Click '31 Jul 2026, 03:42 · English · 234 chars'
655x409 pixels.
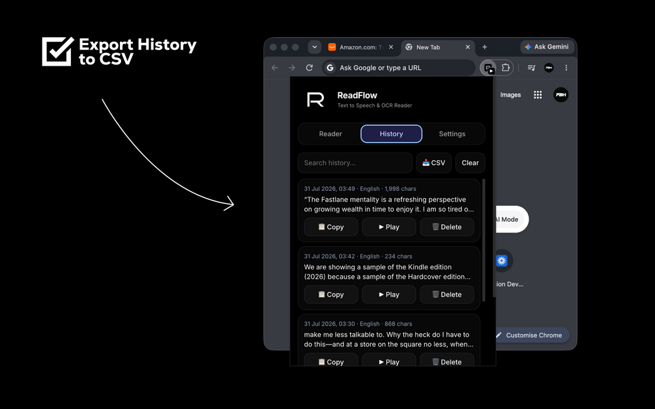[x=358, y=256]
